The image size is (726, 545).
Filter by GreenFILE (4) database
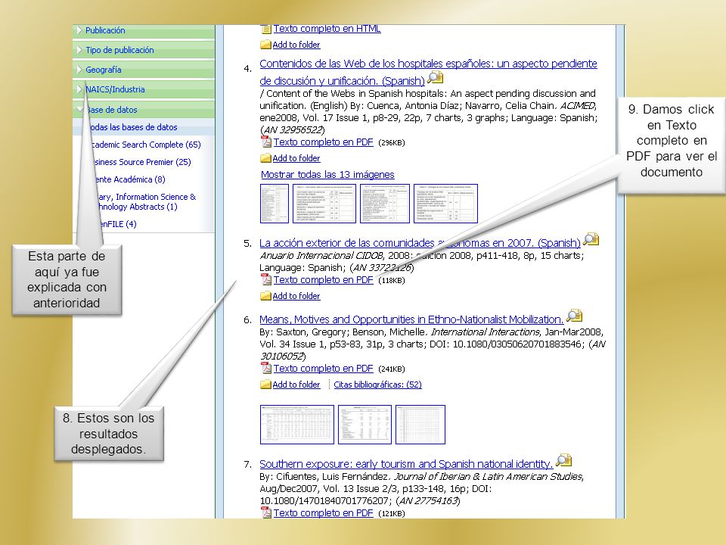pyautogui.click(x=116, y=224)
